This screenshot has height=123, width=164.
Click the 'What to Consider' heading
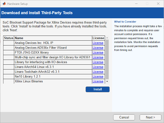click(x=125, y=22)
